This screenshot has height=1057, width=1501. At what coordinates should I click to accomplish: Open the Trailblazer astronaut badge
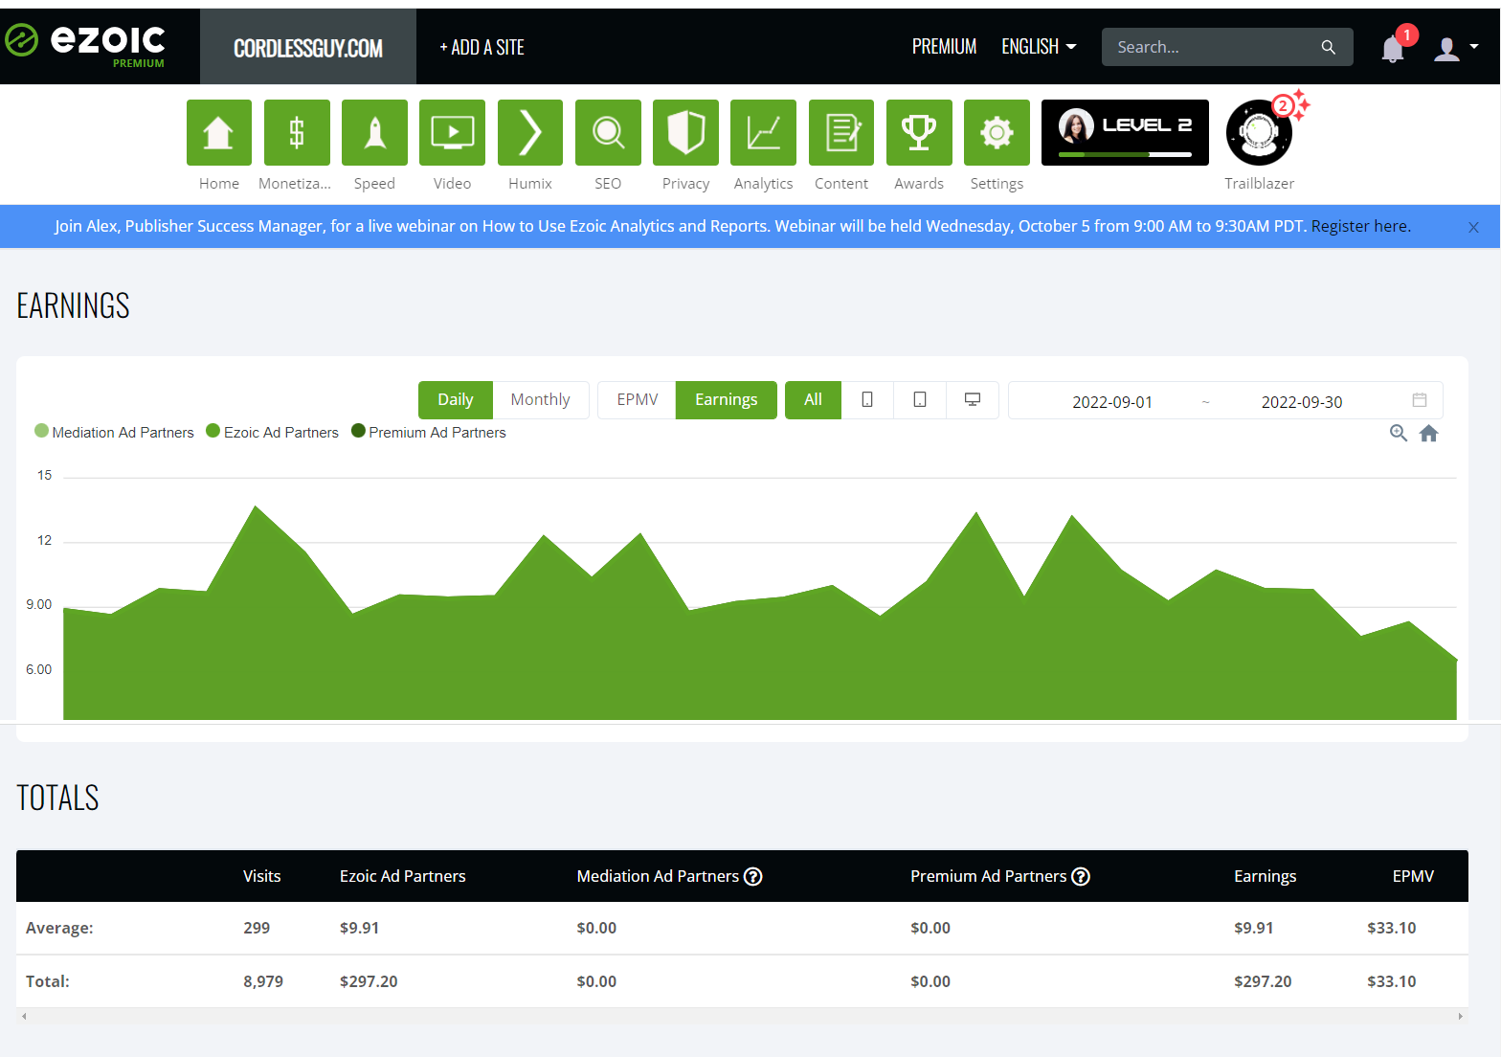[x=1259, y=133]
